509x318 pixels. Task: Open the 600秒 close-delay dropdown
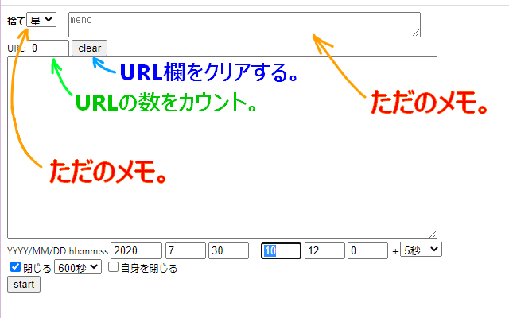click(78, 267)
